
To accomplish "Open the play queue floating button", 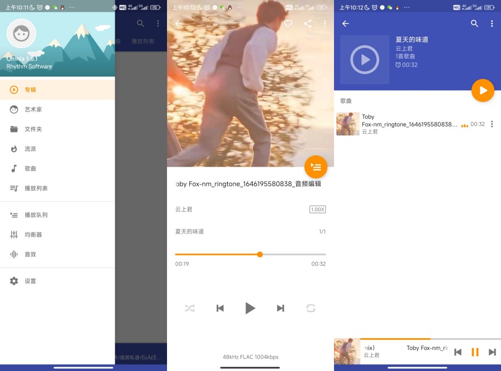I will (x=316, y=167).
